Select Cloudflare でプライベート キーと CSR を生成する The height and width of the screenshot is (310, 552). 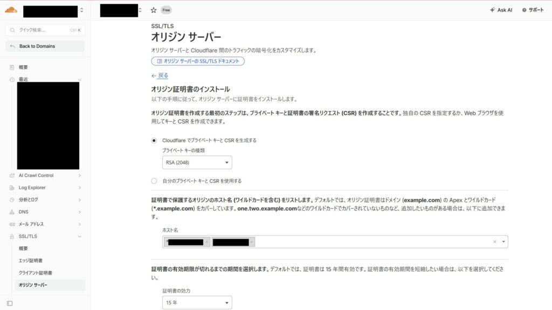coord(154,141)
